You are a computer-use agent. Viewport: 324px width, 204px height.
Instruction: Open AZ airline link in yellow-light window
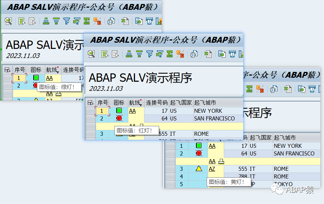click(212, 169)
